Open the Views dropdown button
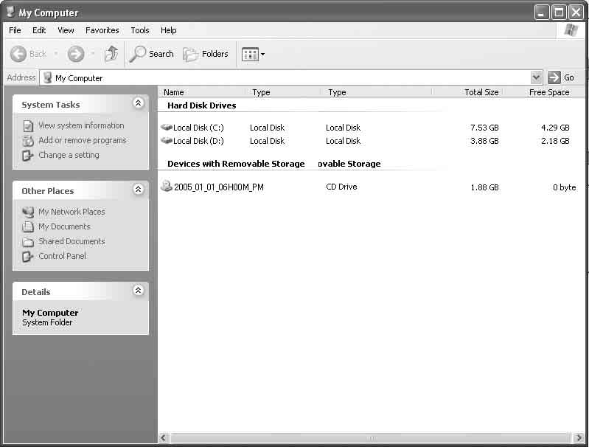The height and width of the screenshot is (447, 589). tap(254, 55)
